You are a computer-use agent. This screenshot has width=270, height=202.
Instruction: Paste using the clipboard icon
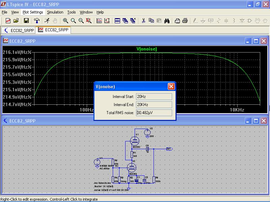[159, 21]
